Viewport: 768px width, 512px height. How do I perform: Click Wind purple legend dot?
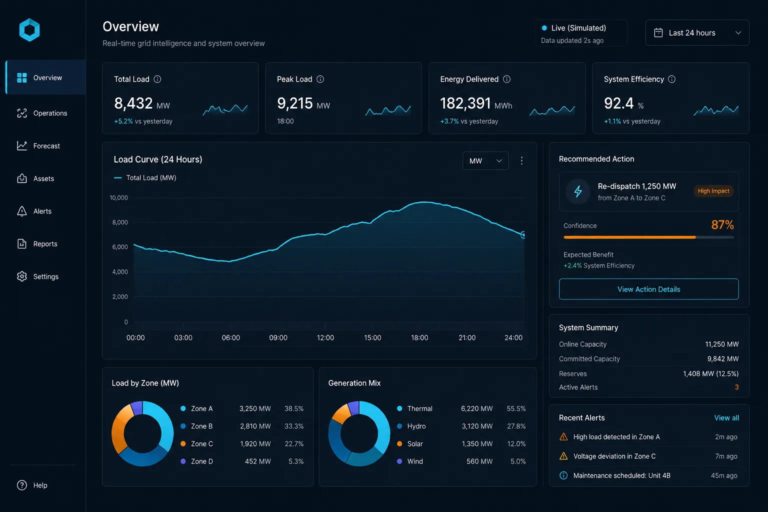399,461
